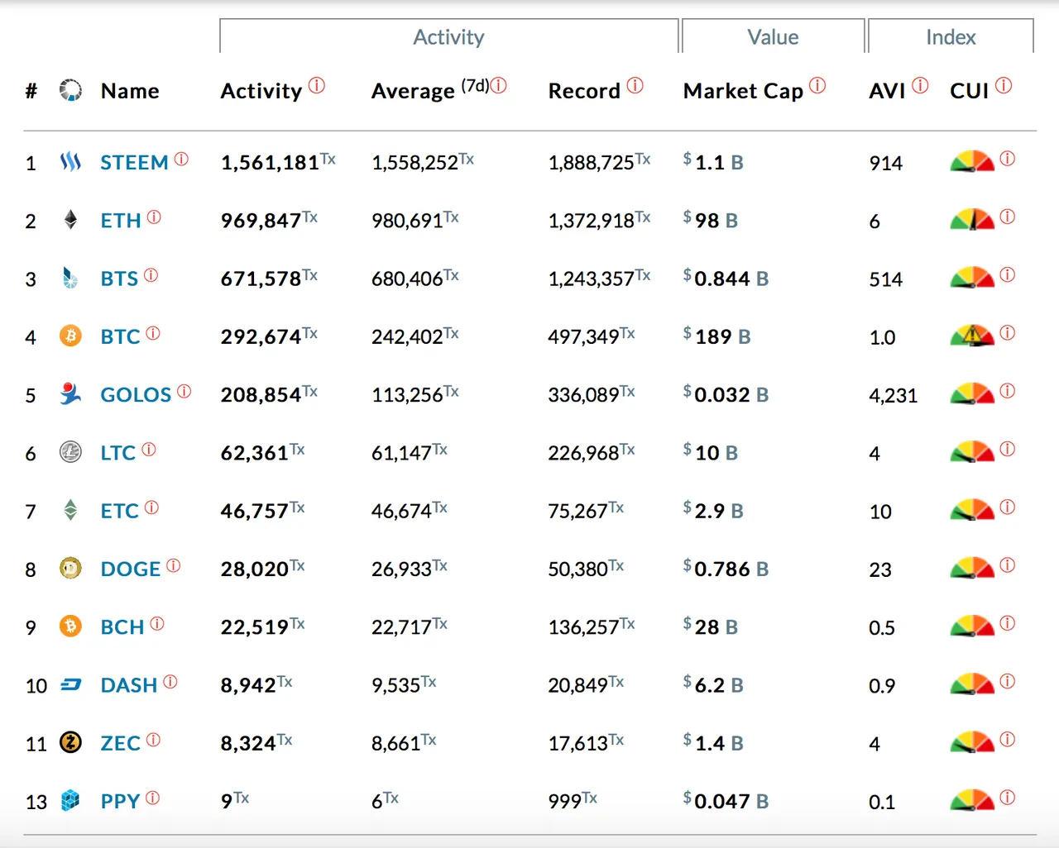Click LTC record value 226,968

point(583,453)
